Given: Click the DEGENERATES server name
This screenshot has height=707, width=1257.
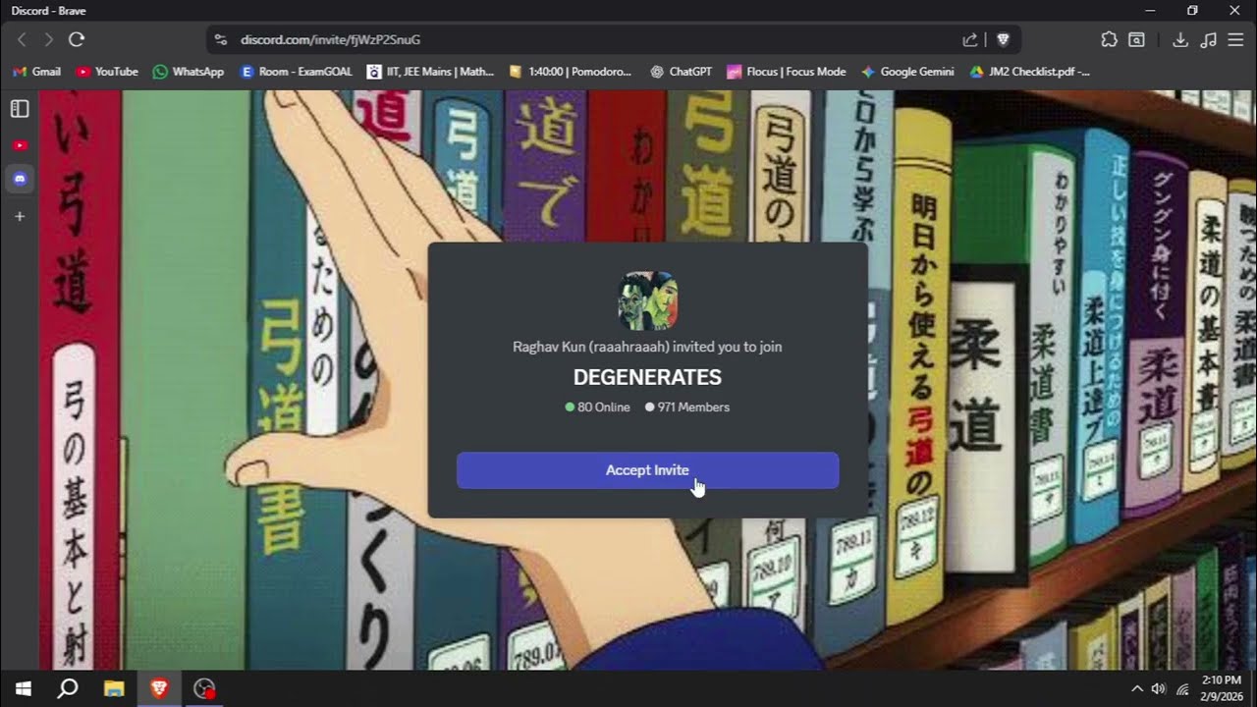Looking at the screenshot, I should [647, 377].
